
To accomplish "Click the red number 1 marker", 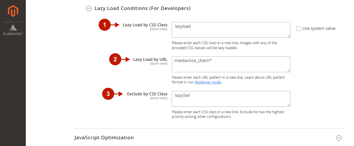I will pos(104,25).
